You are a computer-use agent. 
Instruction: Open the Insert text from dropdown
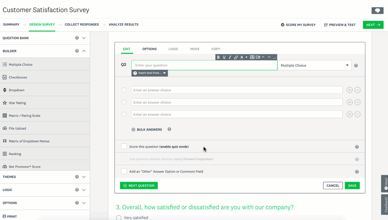[x=150, y=73]
